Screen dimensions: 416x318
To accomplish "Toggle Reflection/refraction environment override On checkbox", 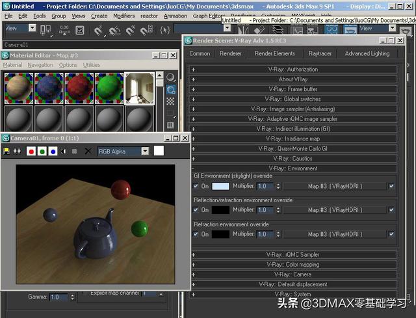I will coord(196,210).
